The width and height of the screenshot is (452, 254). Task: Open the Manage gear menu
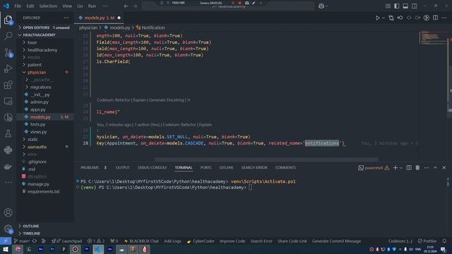(x=8, y=229)
